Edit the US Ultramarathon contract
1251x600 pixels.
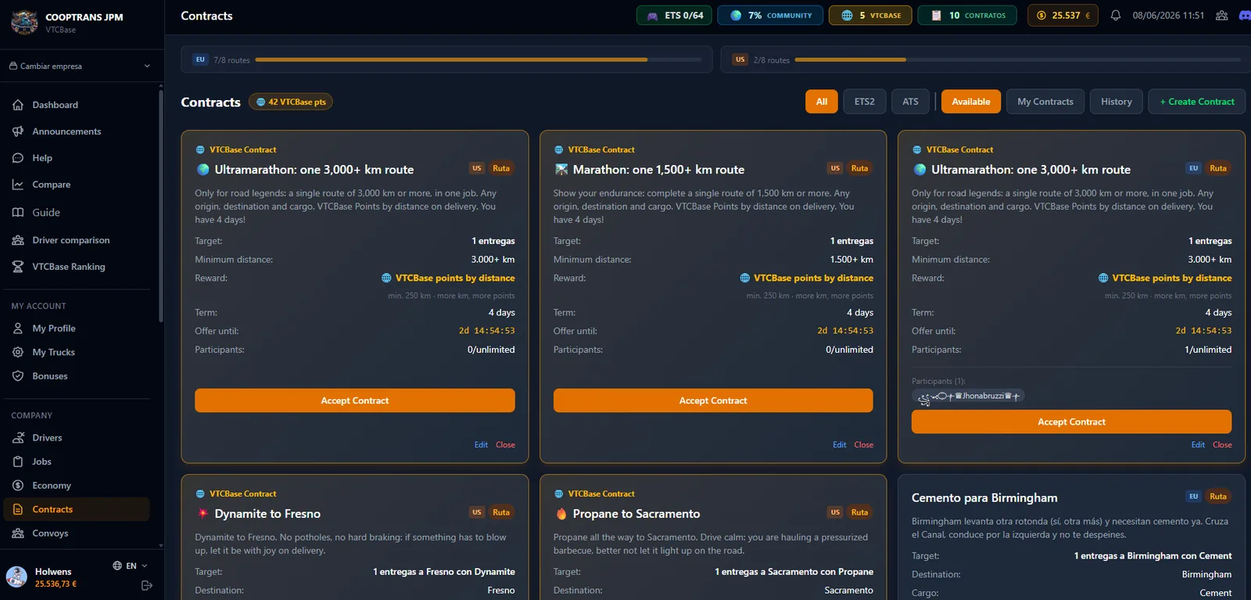[x=481, y=445]
